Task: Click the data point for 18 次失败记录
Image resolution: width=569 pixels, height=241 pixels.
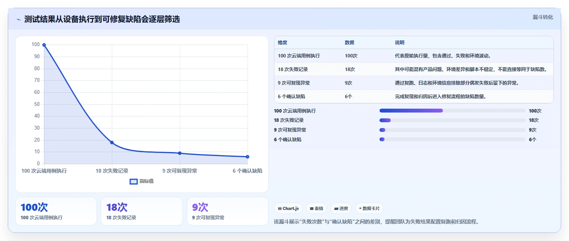Action: point(112,142)
